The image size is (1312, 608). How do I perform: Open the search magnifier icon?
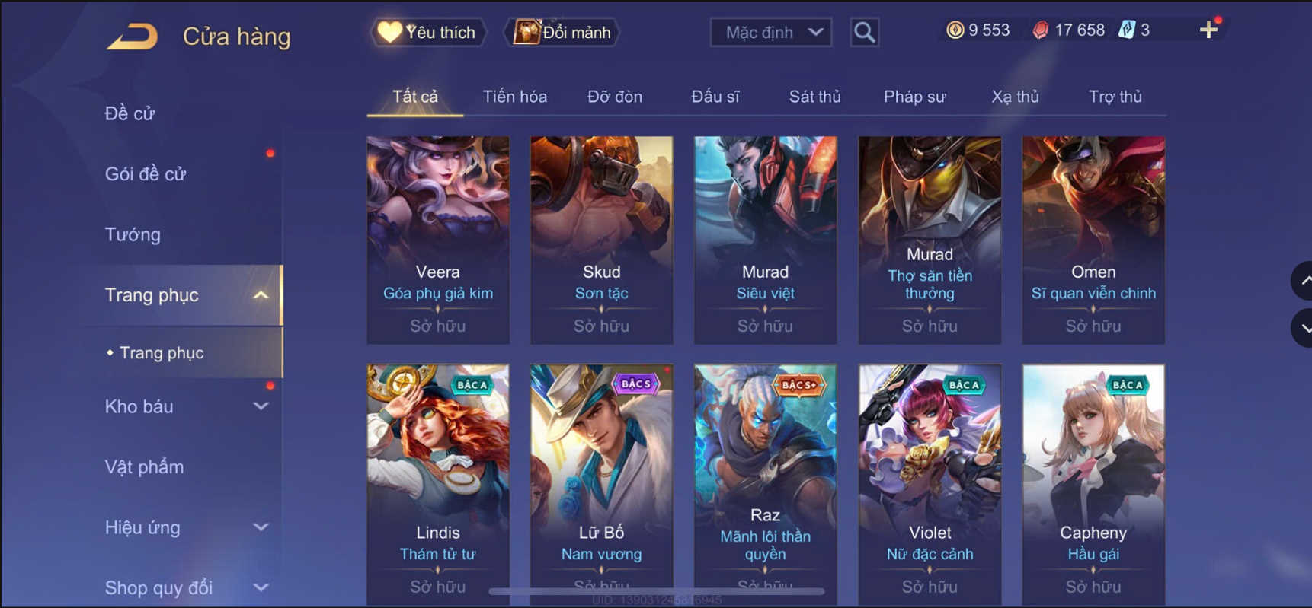(864, 32)
